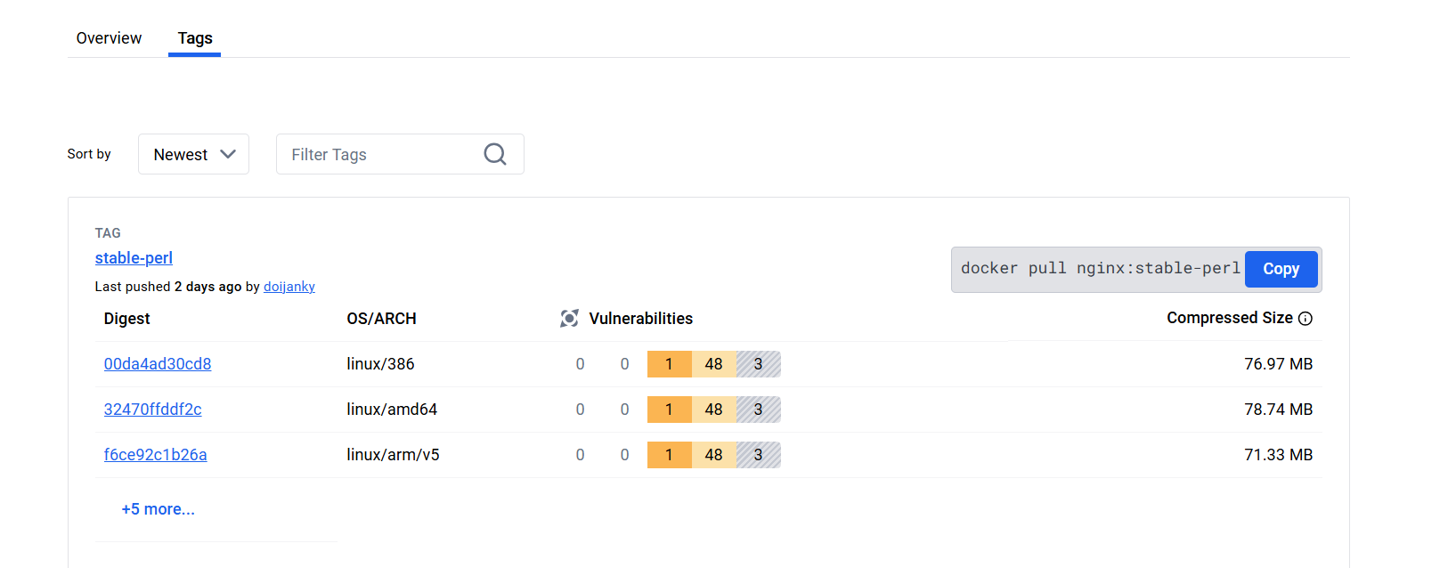Viewport: 1448px width, 568px height.
Task: Click the striped unspecified badge for linux/arm/v5
Action: point(759,455)
